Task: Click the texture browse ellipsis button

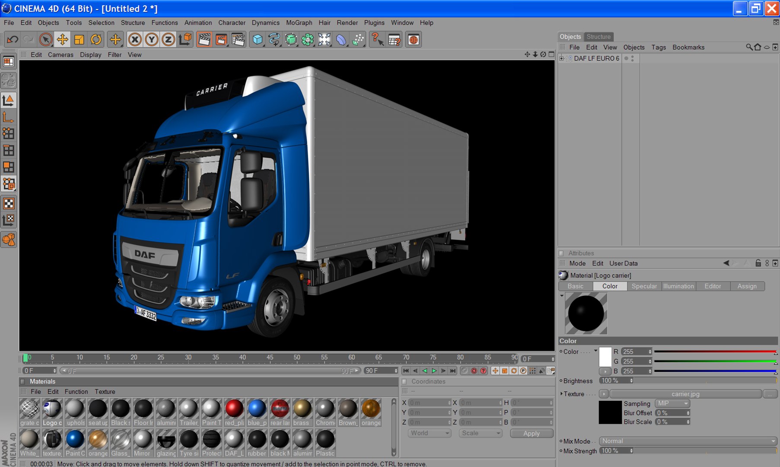Action: coord(770,394)
